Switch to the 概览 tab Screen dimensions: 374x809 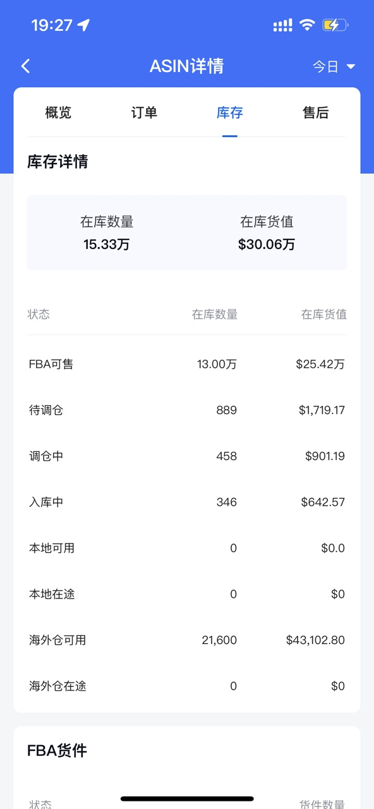tap(58, 113)
